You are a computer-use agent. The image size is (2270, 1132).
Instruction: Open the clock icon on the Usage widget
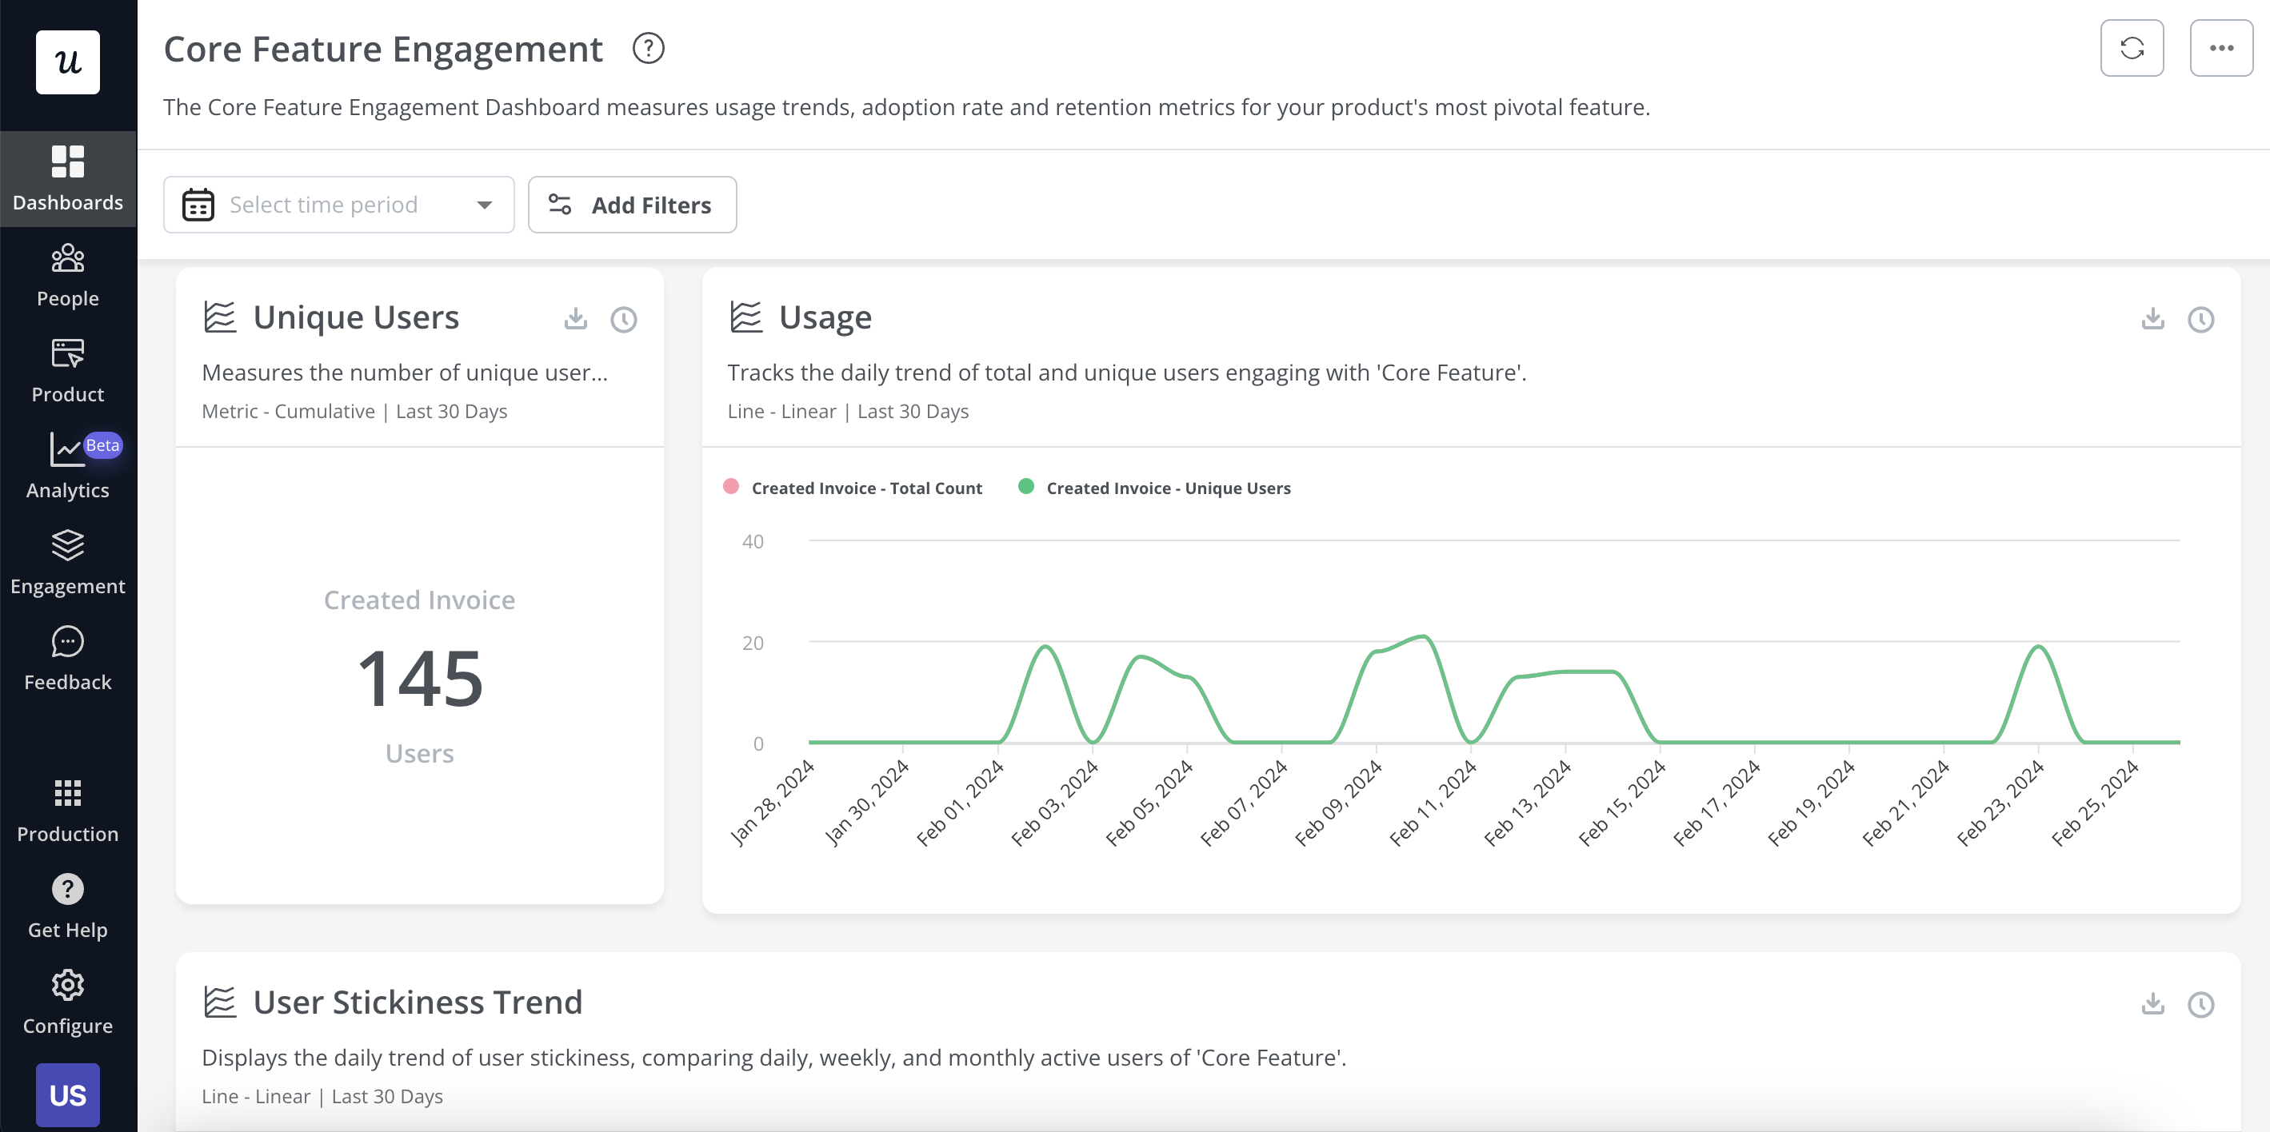pos(2200,320)
